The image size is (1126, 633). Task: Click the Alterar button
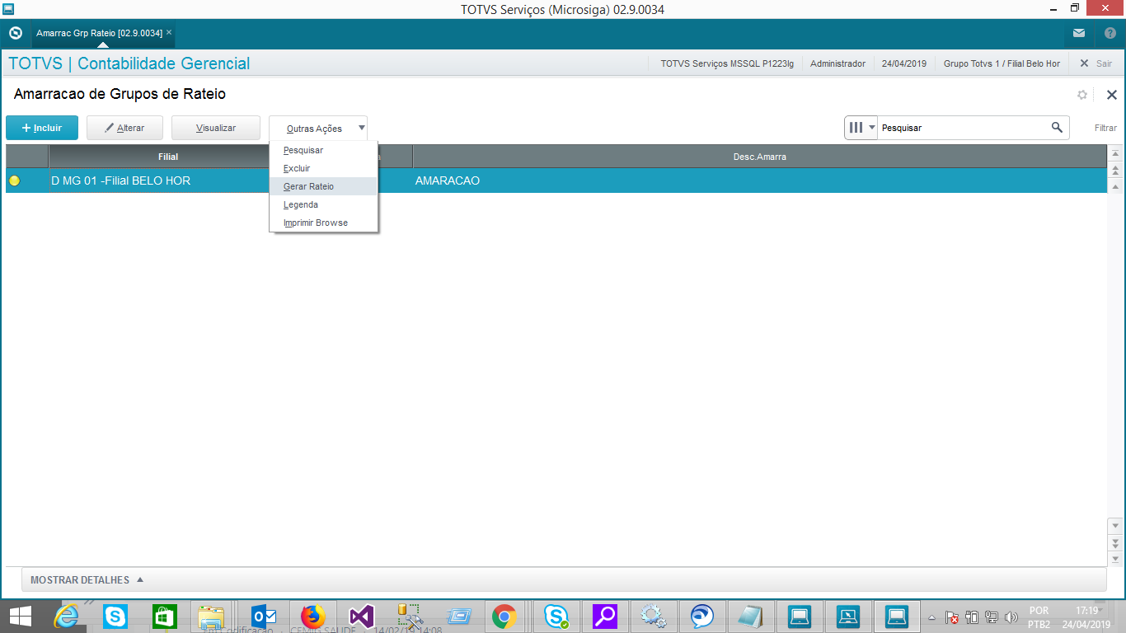click(124, 128)
